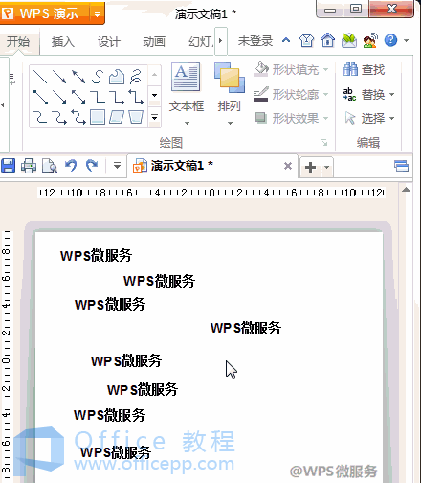Click the window list icon at tab bar right
This screenshot has height=483, width=421.
coord(401,166)
